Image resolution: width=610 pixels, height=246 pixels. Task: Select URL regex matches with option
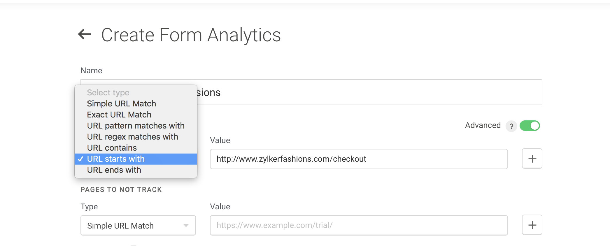pos(132,137)
